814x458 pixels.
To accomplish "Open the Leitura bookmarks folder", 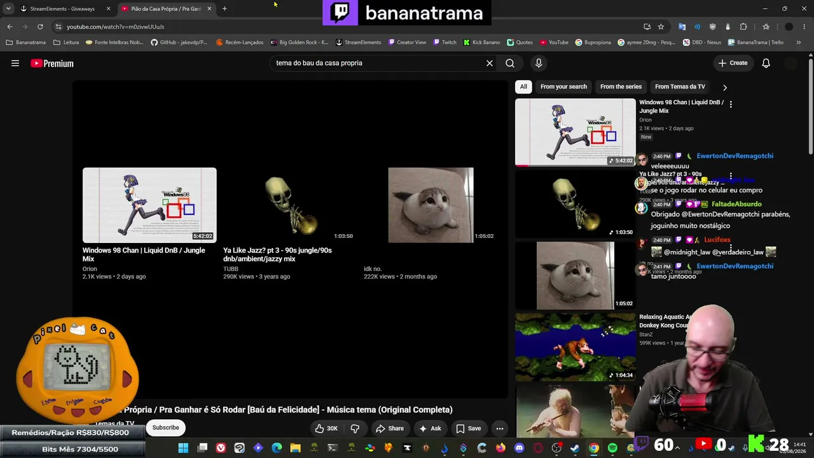I will pos(66,43).
